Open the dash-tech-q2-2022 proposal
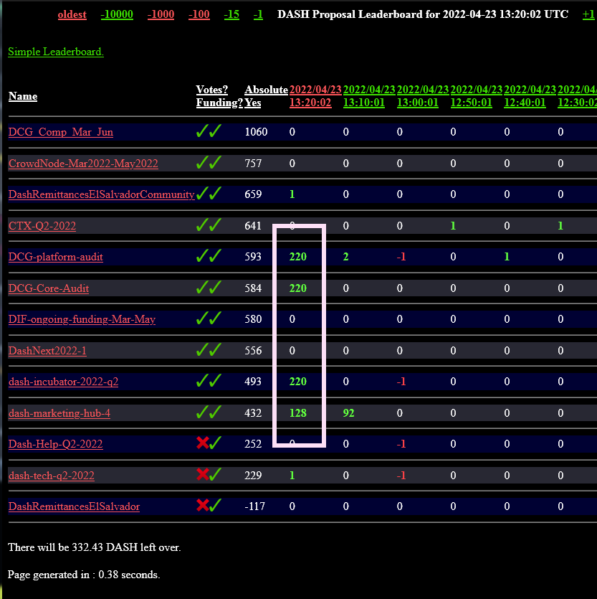The height and width of the screenshot is (599, 597). pos(52,476)
